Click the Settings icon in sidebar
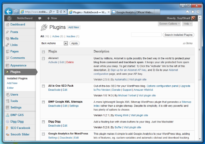Image resolution: width=205 pixels, height=144 pixels. 8,107
